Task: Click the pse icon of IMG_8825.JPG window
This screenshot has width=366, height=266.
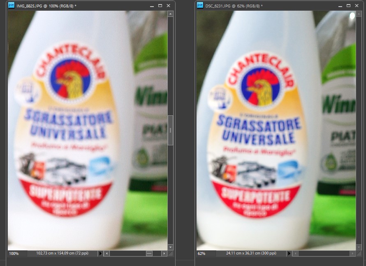Action: (x=11, y=5)
